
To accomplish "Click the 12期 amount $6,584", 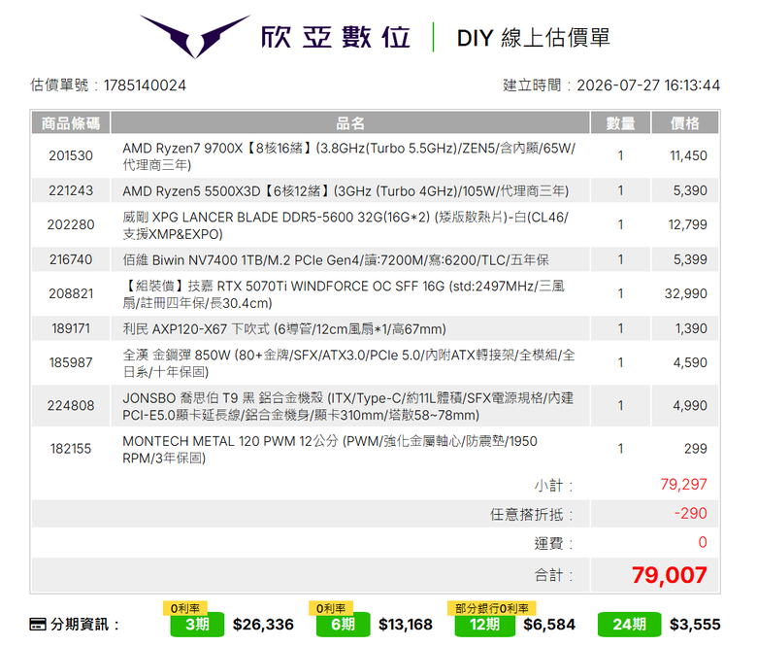I will (549, 625).
